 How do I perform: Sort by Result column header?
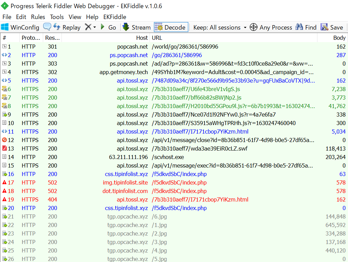[x=52, y=38]
